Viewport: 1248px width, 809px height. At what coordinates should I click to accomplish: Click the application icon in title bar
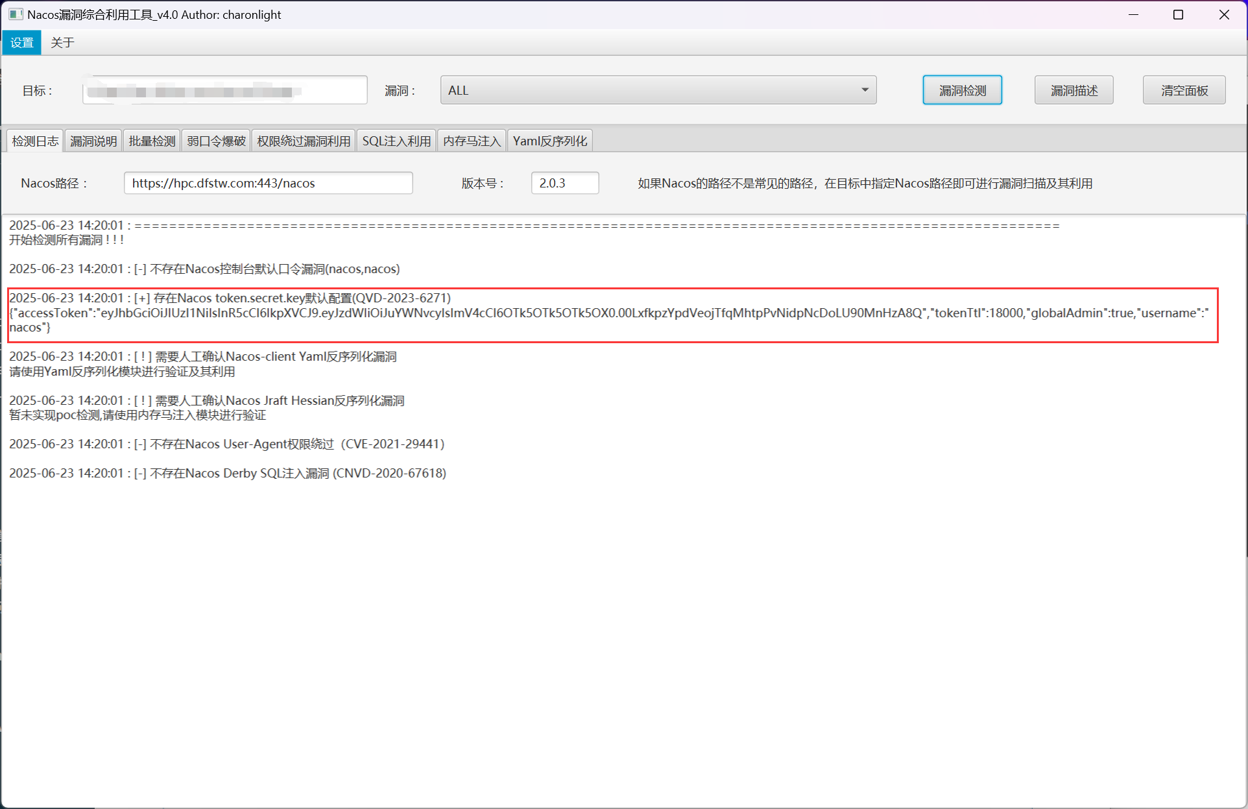coord(15,14)
